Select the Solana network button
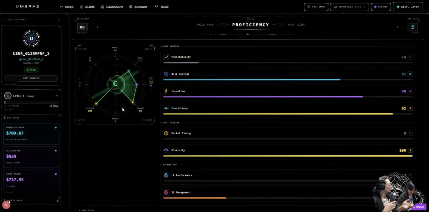The image size is (429, 212). [x=380, y=7]
